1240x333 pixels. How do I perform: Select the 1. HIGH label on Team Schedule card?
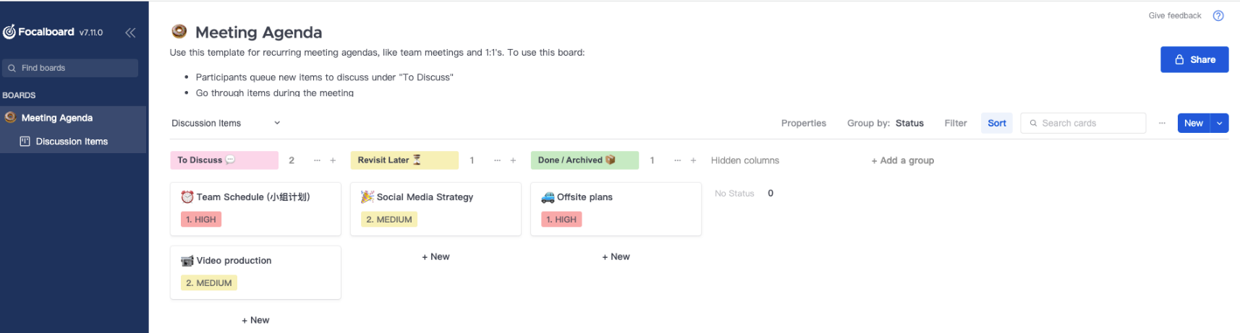(201, 220)
